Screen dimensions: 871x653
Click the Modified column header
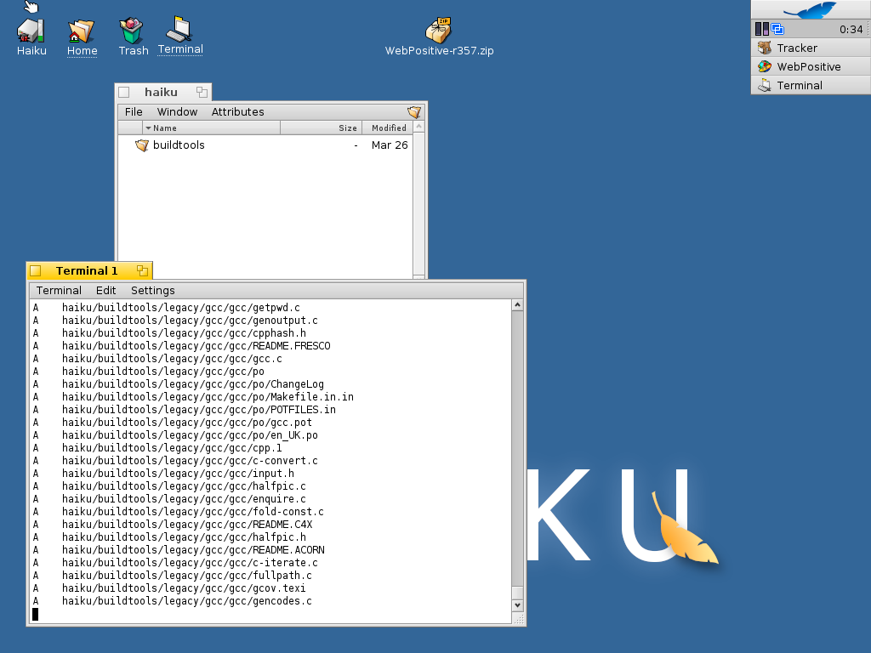point(388,128)
